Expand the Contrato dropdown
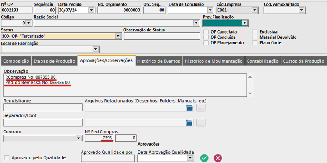327x163 pixels. pos(78,138)
